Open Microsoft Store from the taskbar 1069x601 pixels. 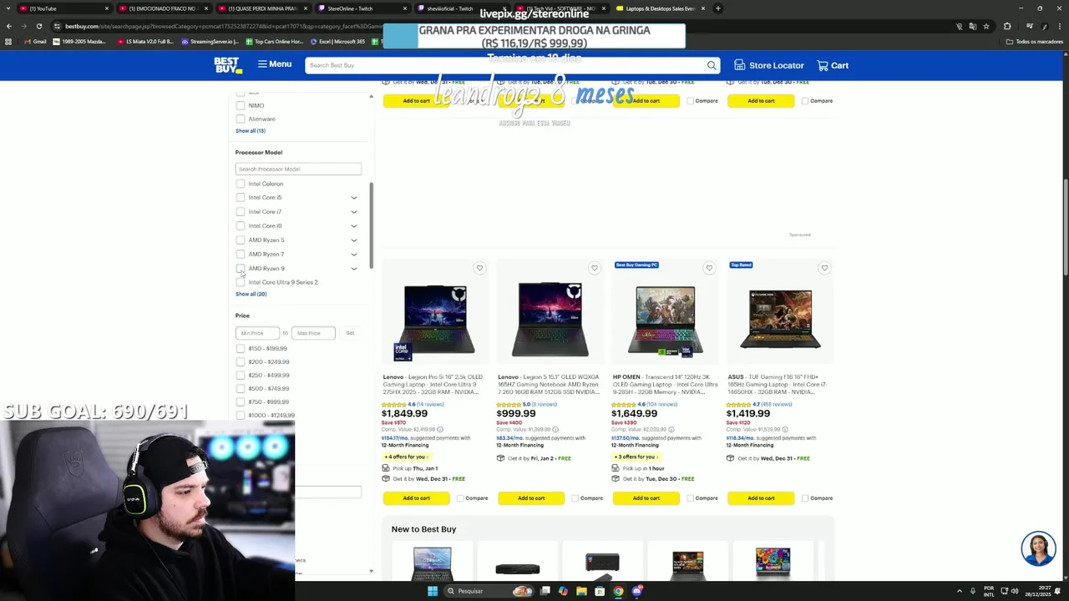click(x=600, y=591)
